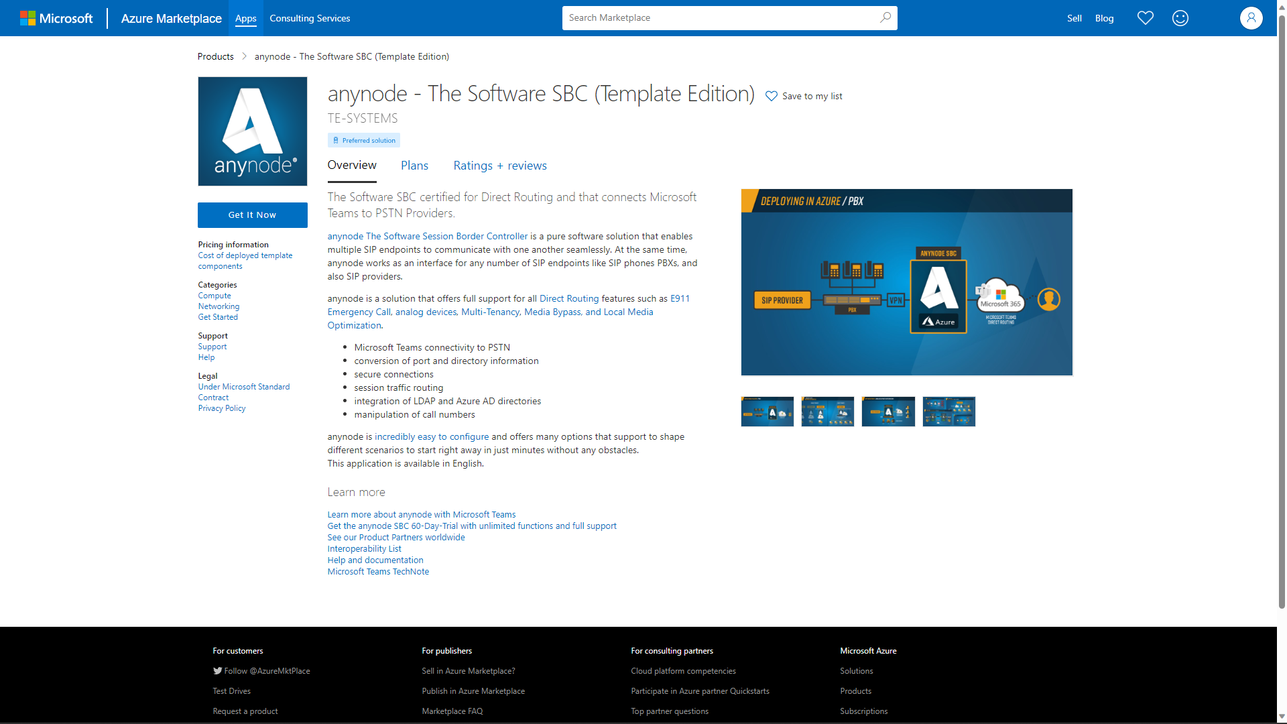Open Learn more about anynode with Microsoft Teams

pyautogui.click(x=422, y=515)
